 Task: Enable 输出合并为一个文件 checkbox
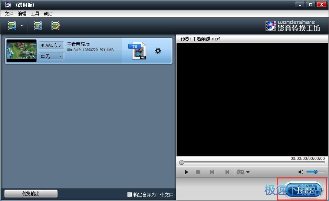coord(129,194)
